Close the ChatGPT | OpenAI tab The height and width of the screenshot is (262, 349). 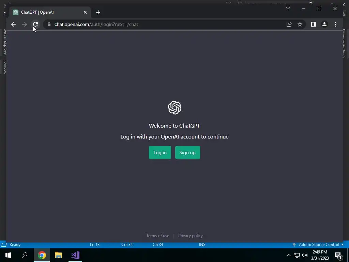coord(85,12)
